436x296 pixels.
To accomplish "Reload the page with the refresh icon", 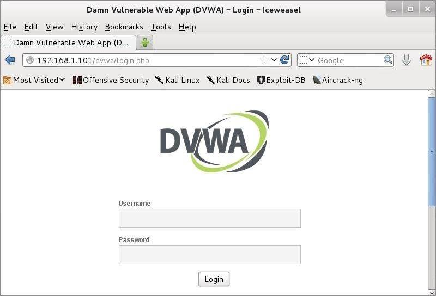I will point(284,60).
